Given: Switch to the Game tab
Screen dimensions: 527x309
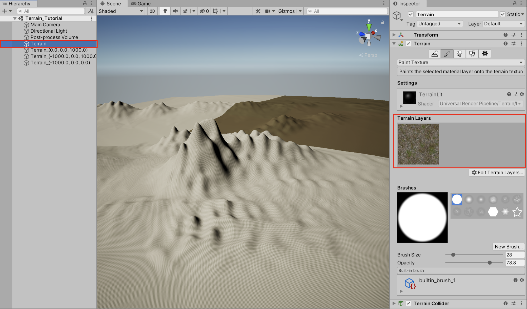Looking at the screenshot, I should 141,4.
